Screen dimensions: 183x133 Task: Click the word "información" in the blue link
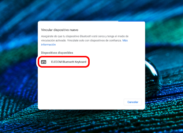[48, 45]
